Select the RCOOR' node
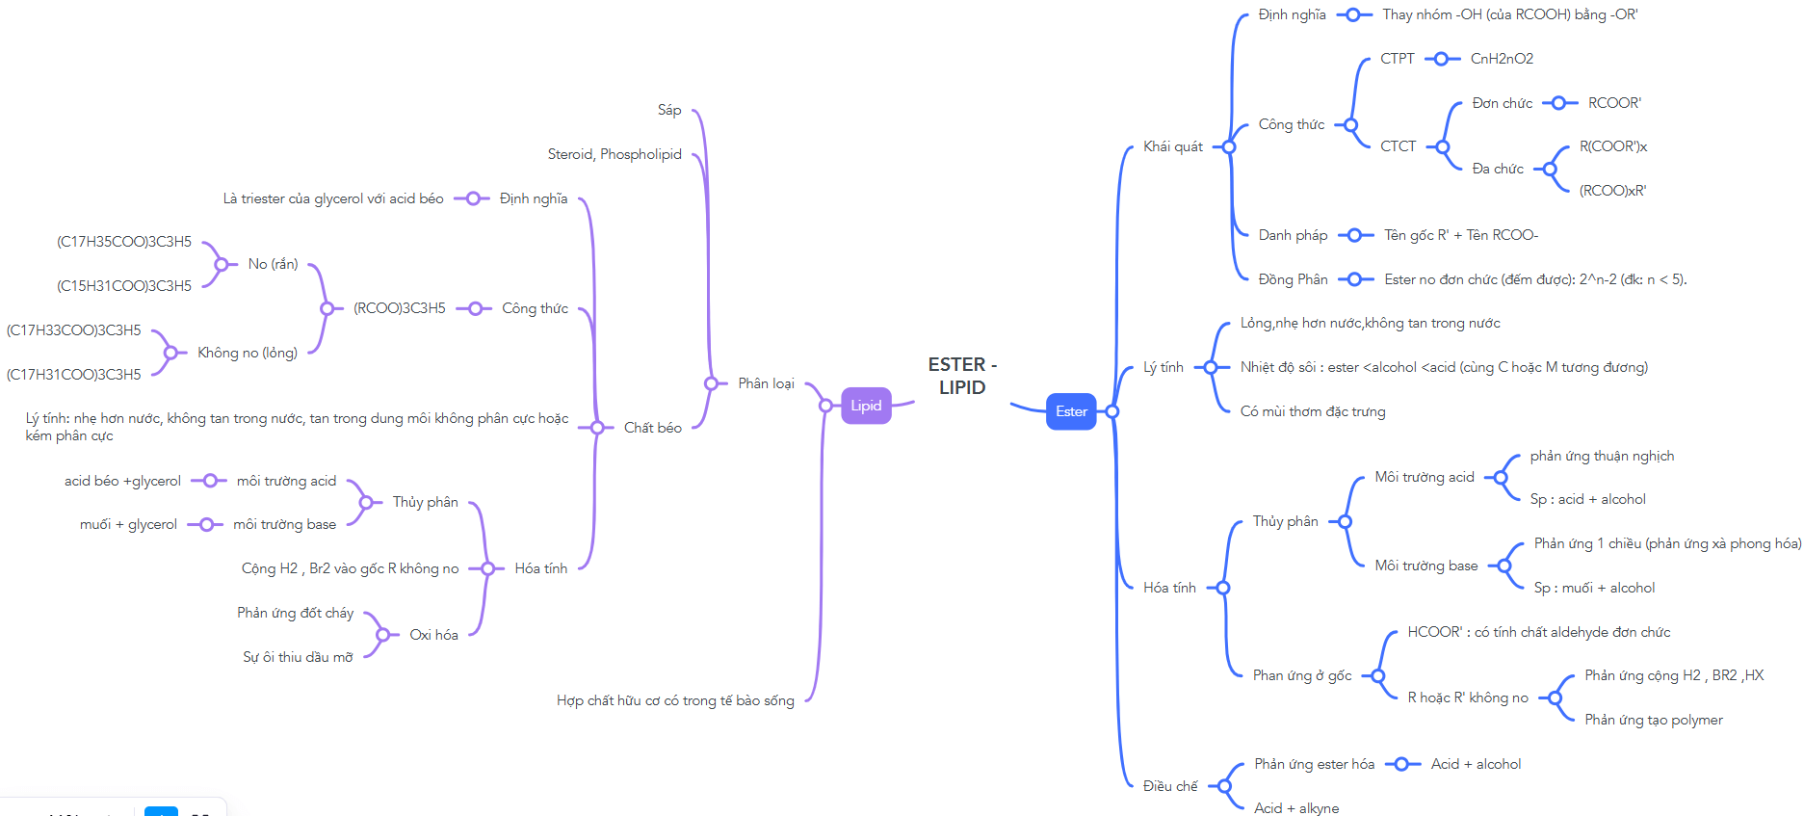 point(1614,103)
